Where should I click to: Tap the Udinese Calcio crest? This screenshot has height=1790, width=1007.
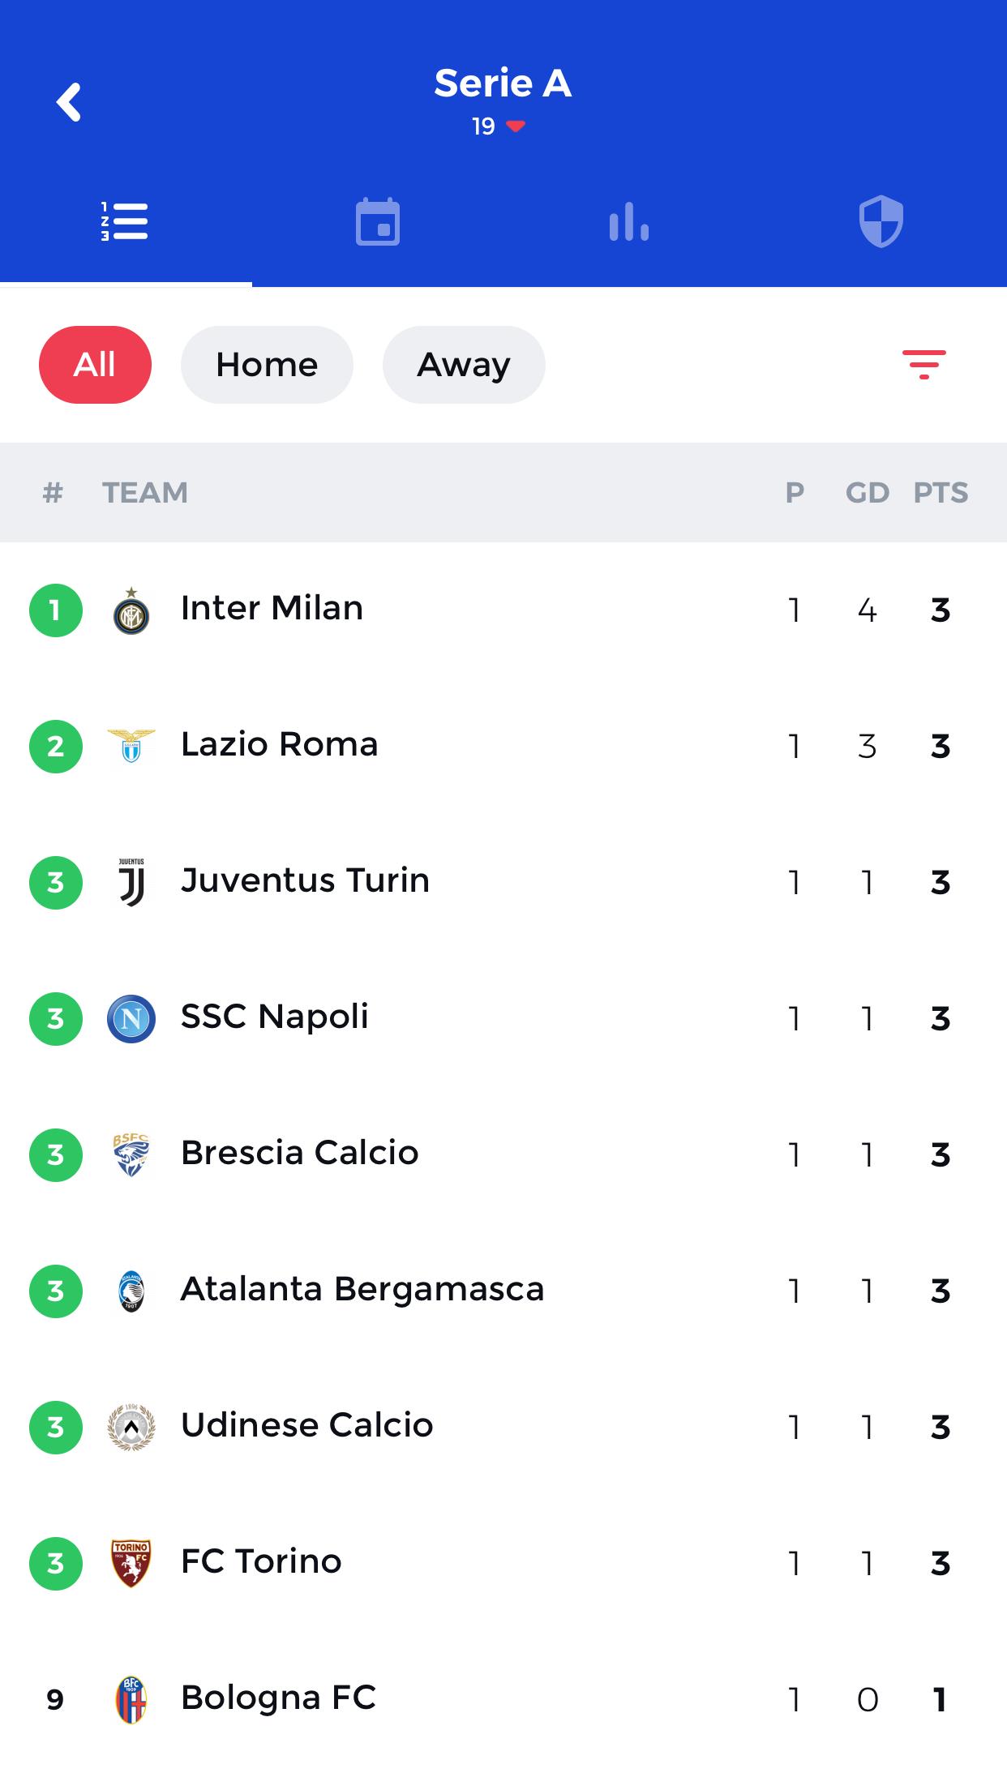(131, 1427)
